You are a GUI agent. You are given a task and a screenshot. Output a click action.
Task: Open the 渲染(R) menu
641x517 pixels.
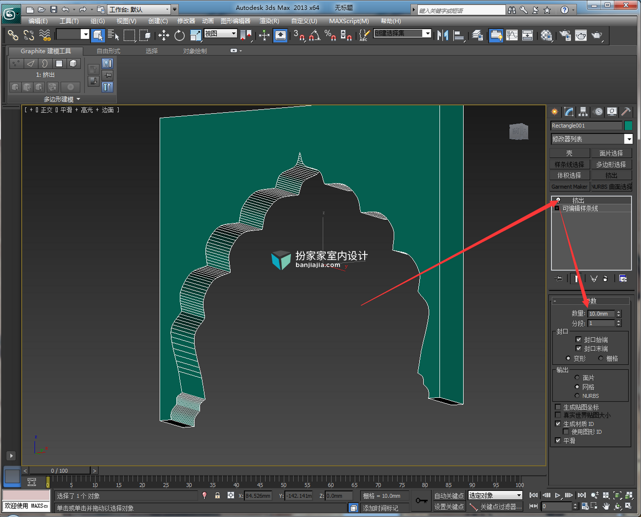pos(269,21)
